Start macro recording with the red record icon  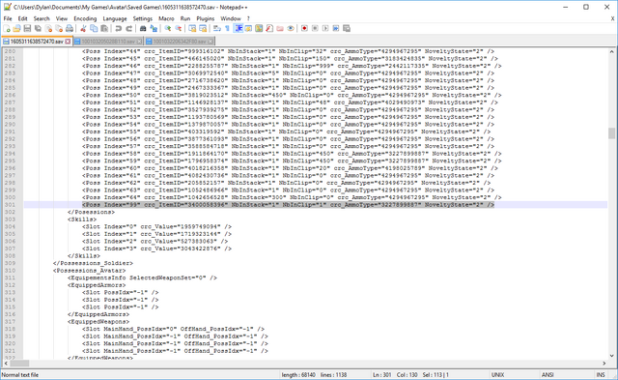click(x=304, y=28)
